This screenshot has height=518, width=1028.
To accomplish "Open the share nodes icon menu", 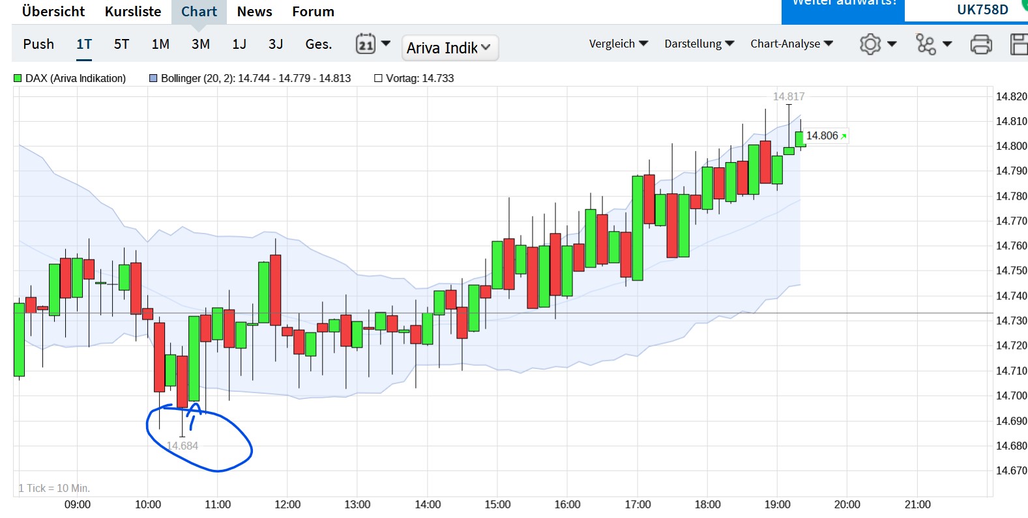I will (926, 44).
